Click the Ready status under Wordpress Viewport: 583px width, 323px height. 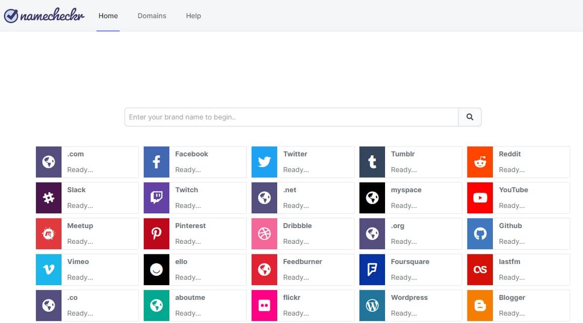404,313
